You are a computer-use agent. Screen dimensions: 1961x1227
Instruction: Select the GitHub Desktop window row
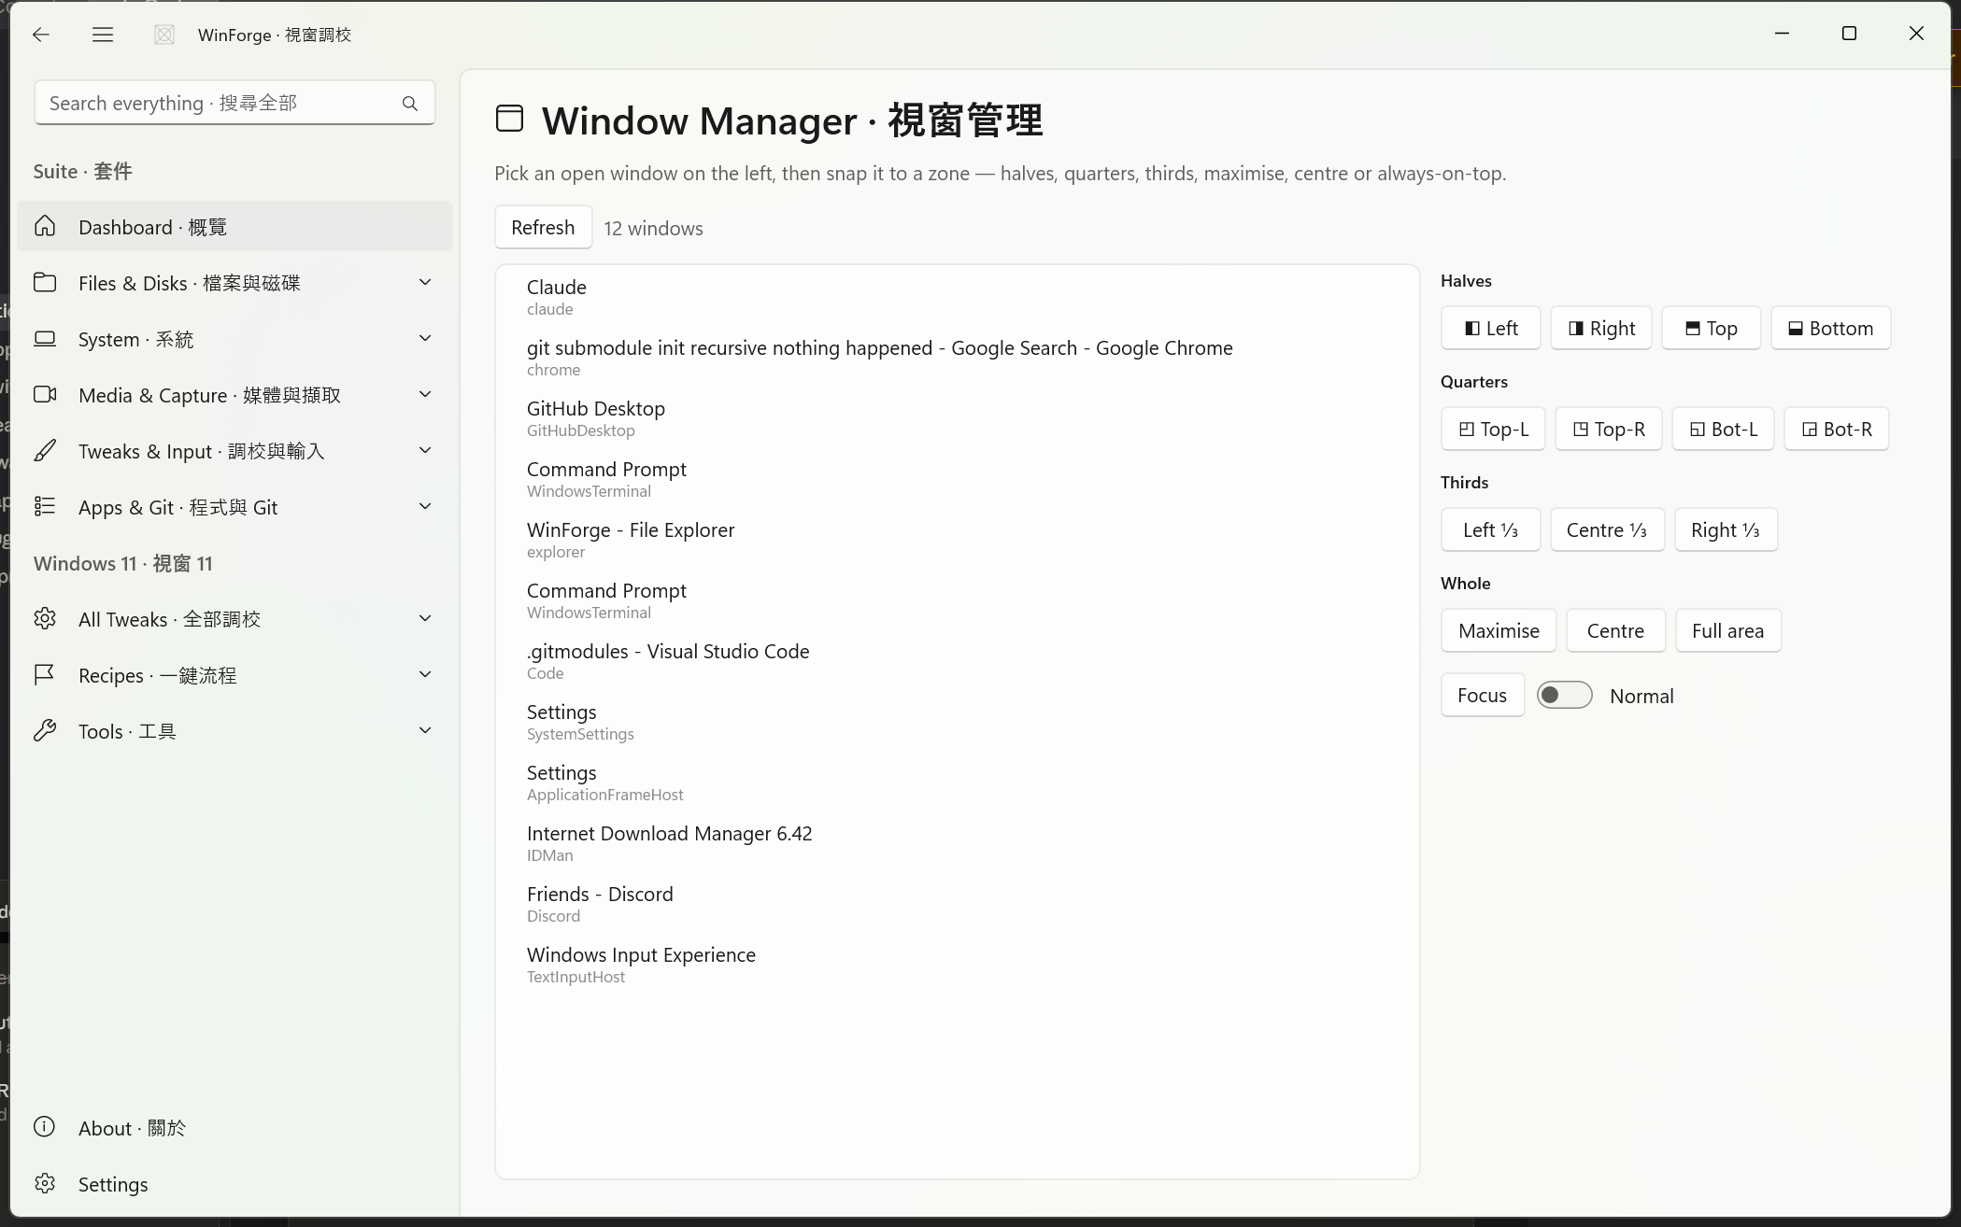tap(957, 418)
